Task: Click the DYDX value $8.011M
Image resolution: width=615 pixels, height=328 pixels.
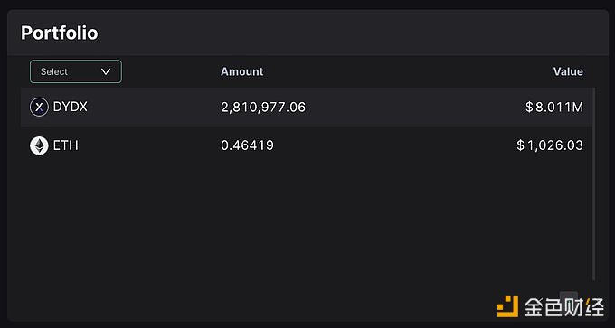Action: click(x=554, y=108)
